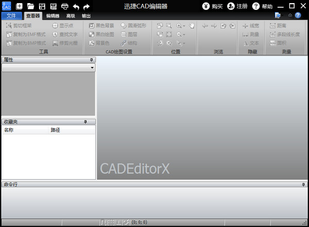The width and height of the screenshot is (309, 227).
Task: Collapse the ribbon with the up chevron
Action: point(289,15)
